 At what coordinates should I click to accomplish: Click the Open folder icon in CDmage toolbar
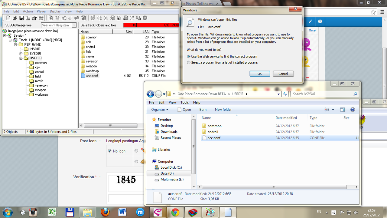pos(15,18)
